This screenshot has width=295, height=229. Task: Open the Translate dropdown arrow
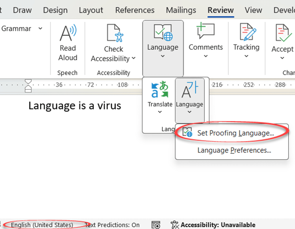coord(160,112)
